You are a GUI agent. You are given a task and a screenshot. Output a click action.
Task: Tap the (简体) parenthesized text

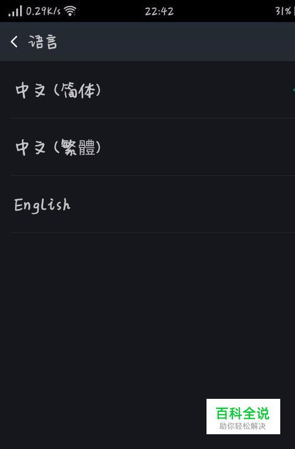(x=77, y=90)
